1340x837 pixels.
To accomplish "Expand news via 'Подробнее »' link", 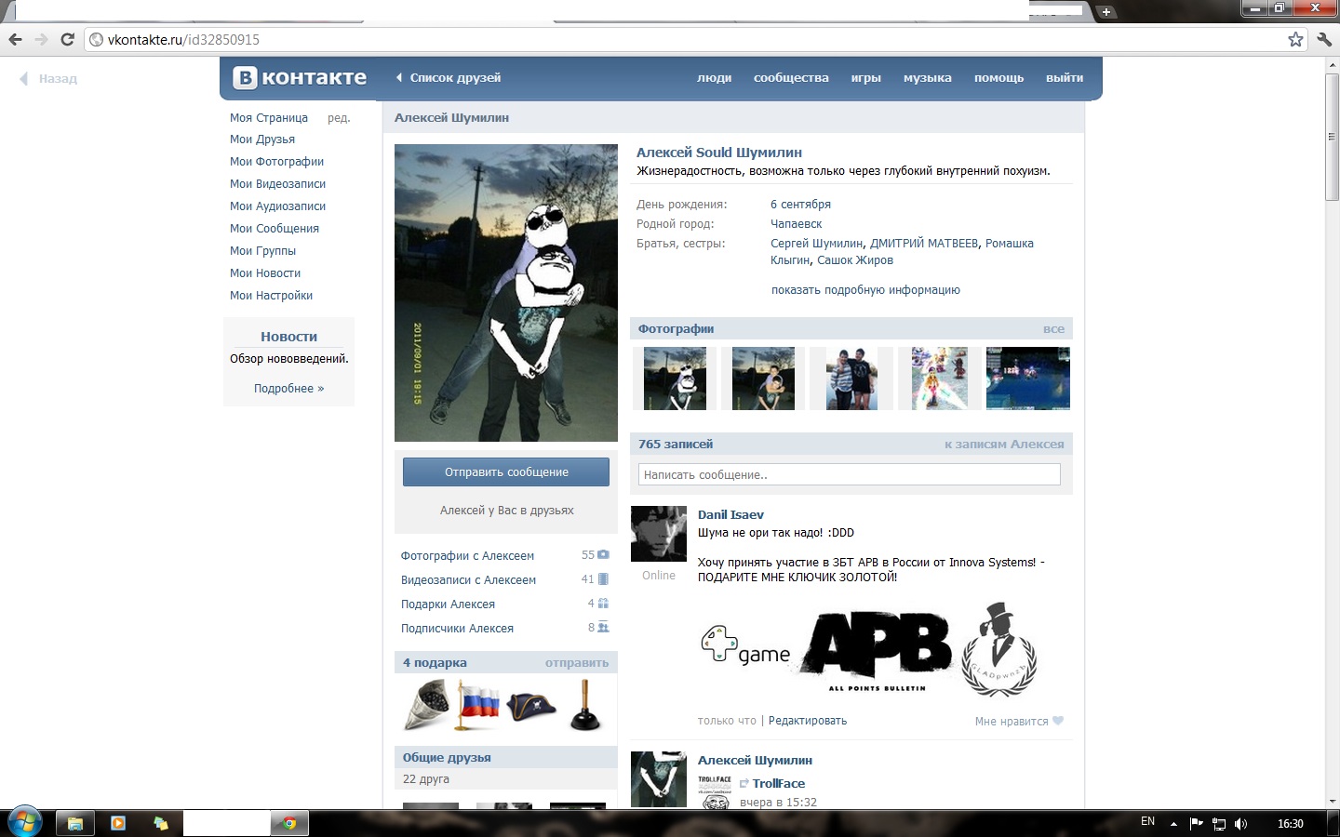I will pyautogui.click(x=288, y=389).
